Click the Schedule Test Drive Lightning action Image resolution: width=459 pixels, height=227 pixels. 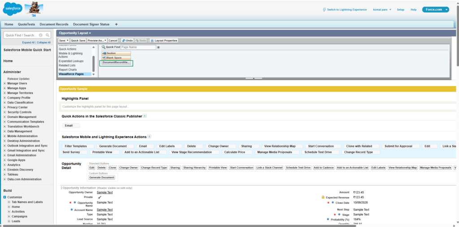point(319,152)
